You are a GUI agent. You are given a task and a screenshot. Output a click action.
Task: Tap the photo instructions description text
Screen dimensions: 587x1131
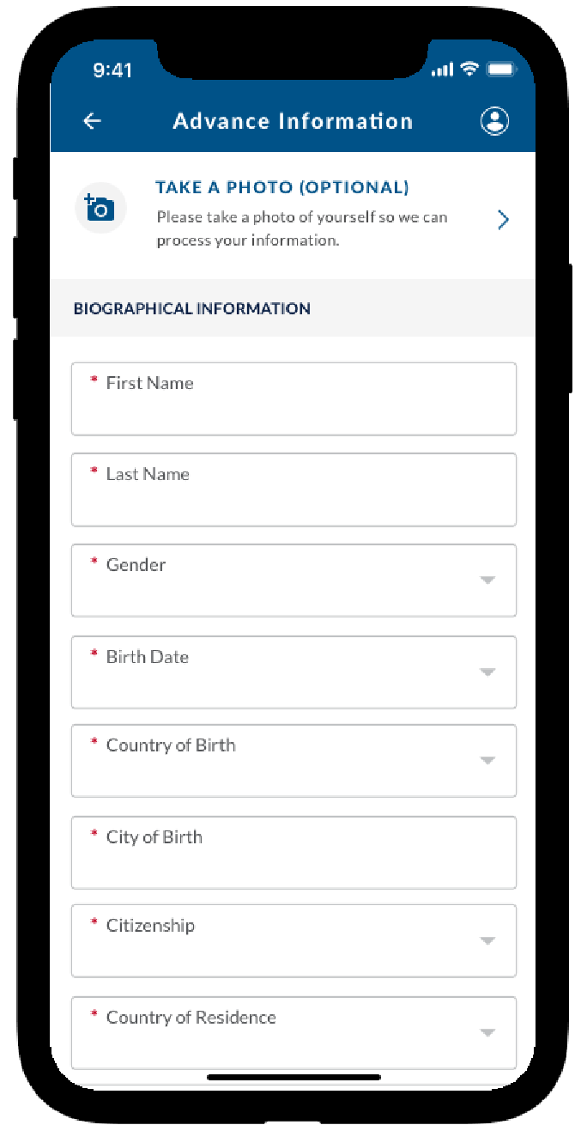tap(301, 228)
